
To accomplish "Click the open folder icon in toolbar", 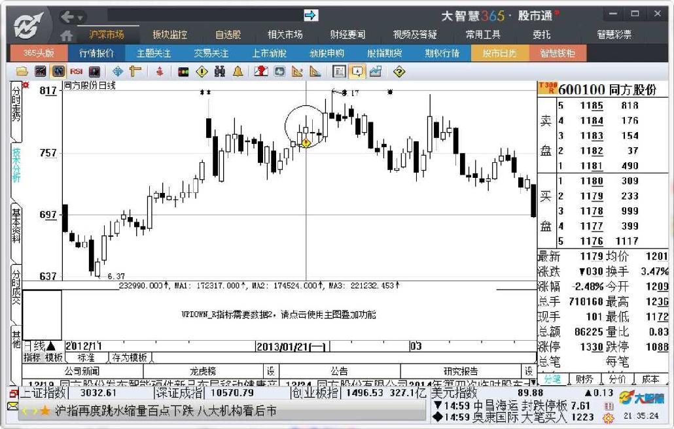I will [22, 71].
